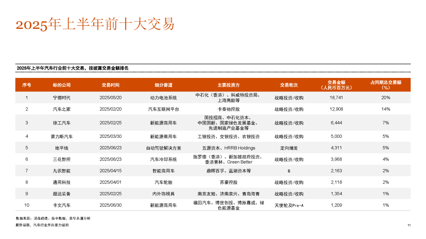Select company cell 超达装备
This screenshot has width=426, height=239.
coord(62,194)
